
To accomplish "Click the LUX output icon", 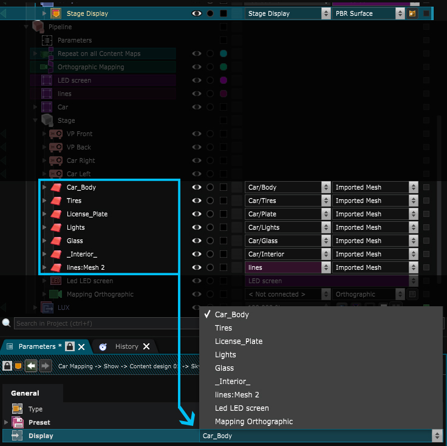I will tap(47, 307).
